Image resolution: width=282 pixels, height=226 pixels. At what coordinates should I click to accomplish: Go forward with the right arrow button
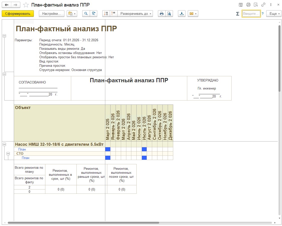pyautogui.click(x=16, y=5)
